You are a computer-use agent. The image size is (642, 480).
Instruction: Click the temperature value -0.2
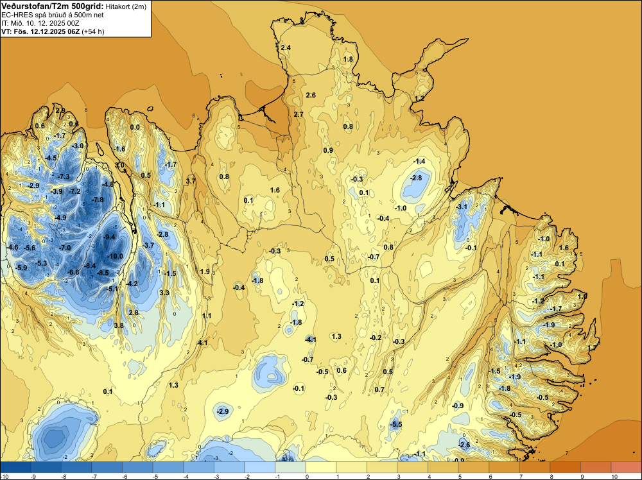376,338
